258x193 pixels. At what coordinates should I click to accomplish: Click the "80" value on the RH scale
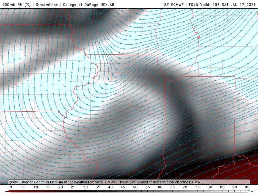(x=210, y=187)
